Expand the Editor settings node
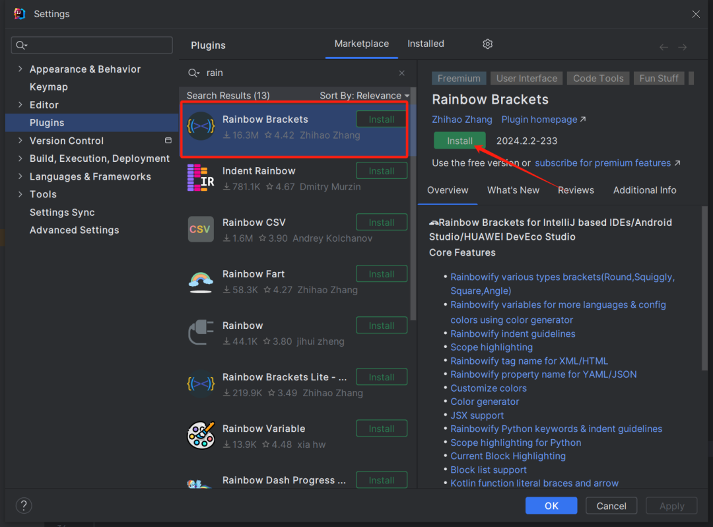This screenshot has height=527, width=713. (x=20, y=104)
